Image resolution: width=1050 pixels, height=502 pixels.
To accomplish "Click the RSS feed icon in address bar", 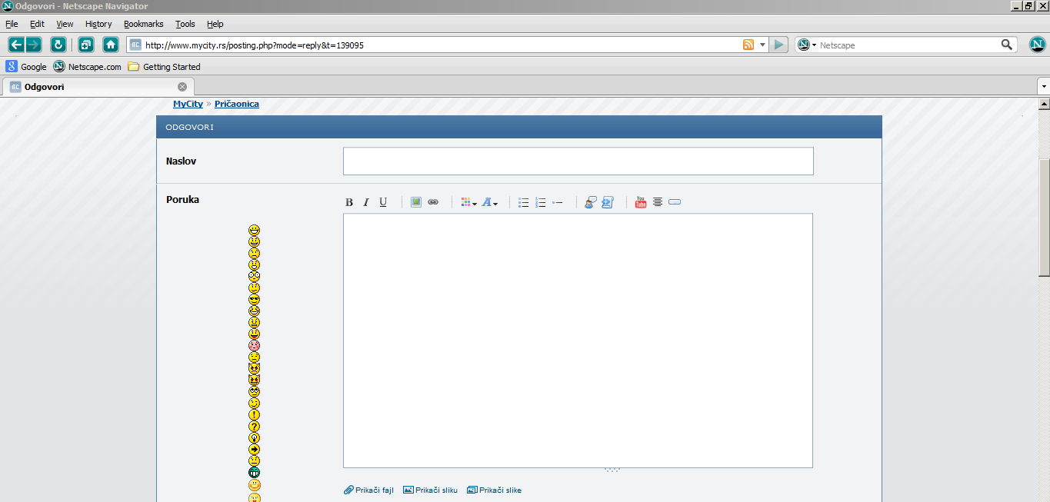I will pos(748,45).
